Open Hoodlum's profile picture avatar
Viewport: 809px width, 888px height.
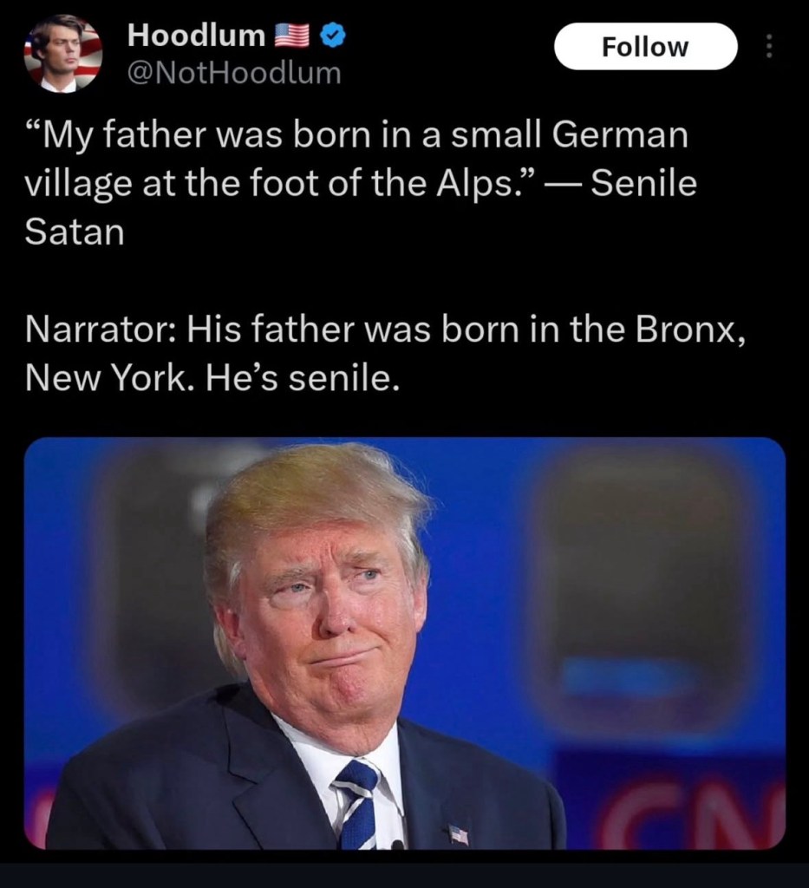tap(62, 53)
